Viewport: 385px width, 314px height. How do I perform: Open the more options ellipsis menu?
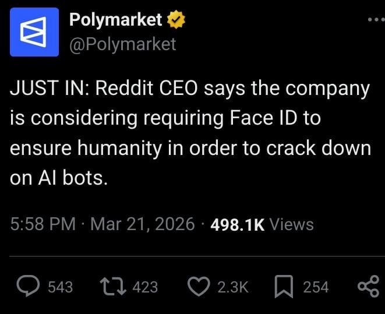point(376,20)
